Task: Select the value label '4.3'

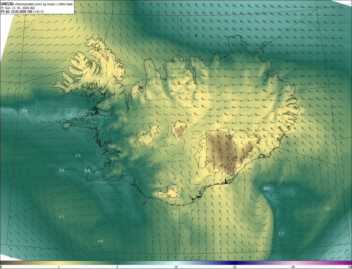Action: pyautogui.click(x=61, y=217)
